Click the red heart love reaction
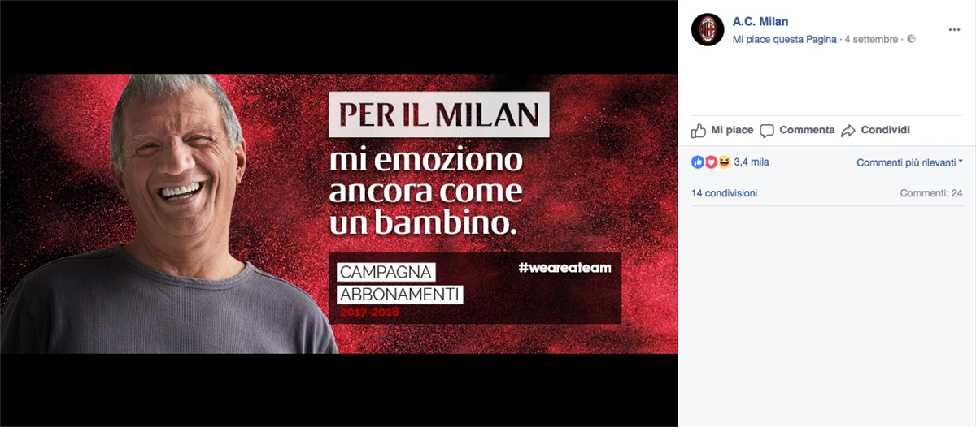Screen dimensions: 976x427 tap(710, 162)
